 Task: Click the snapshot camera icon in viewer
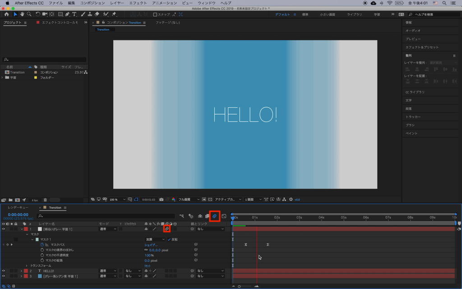pyautogui.click(x=162, y=200)
